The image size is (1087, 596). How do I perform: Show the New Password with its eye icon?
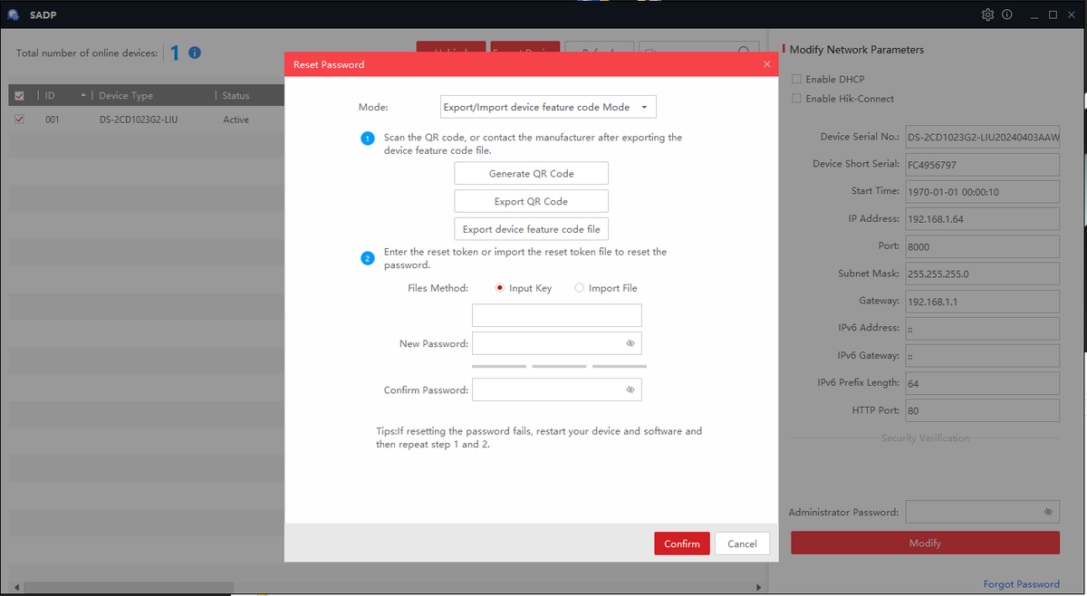(x=630, y=343)
